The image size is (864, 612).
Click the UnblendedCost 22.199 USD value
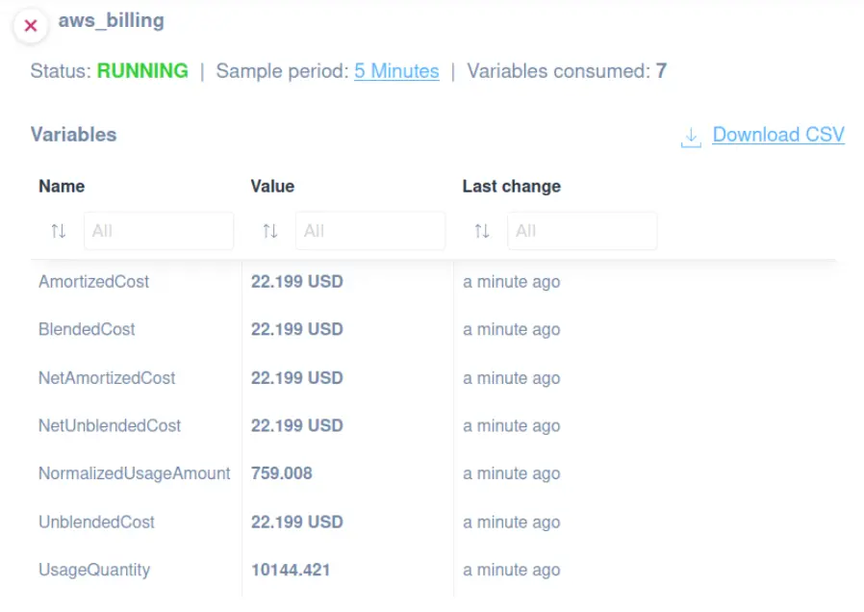pyautogui.click(x=297, y=522)
